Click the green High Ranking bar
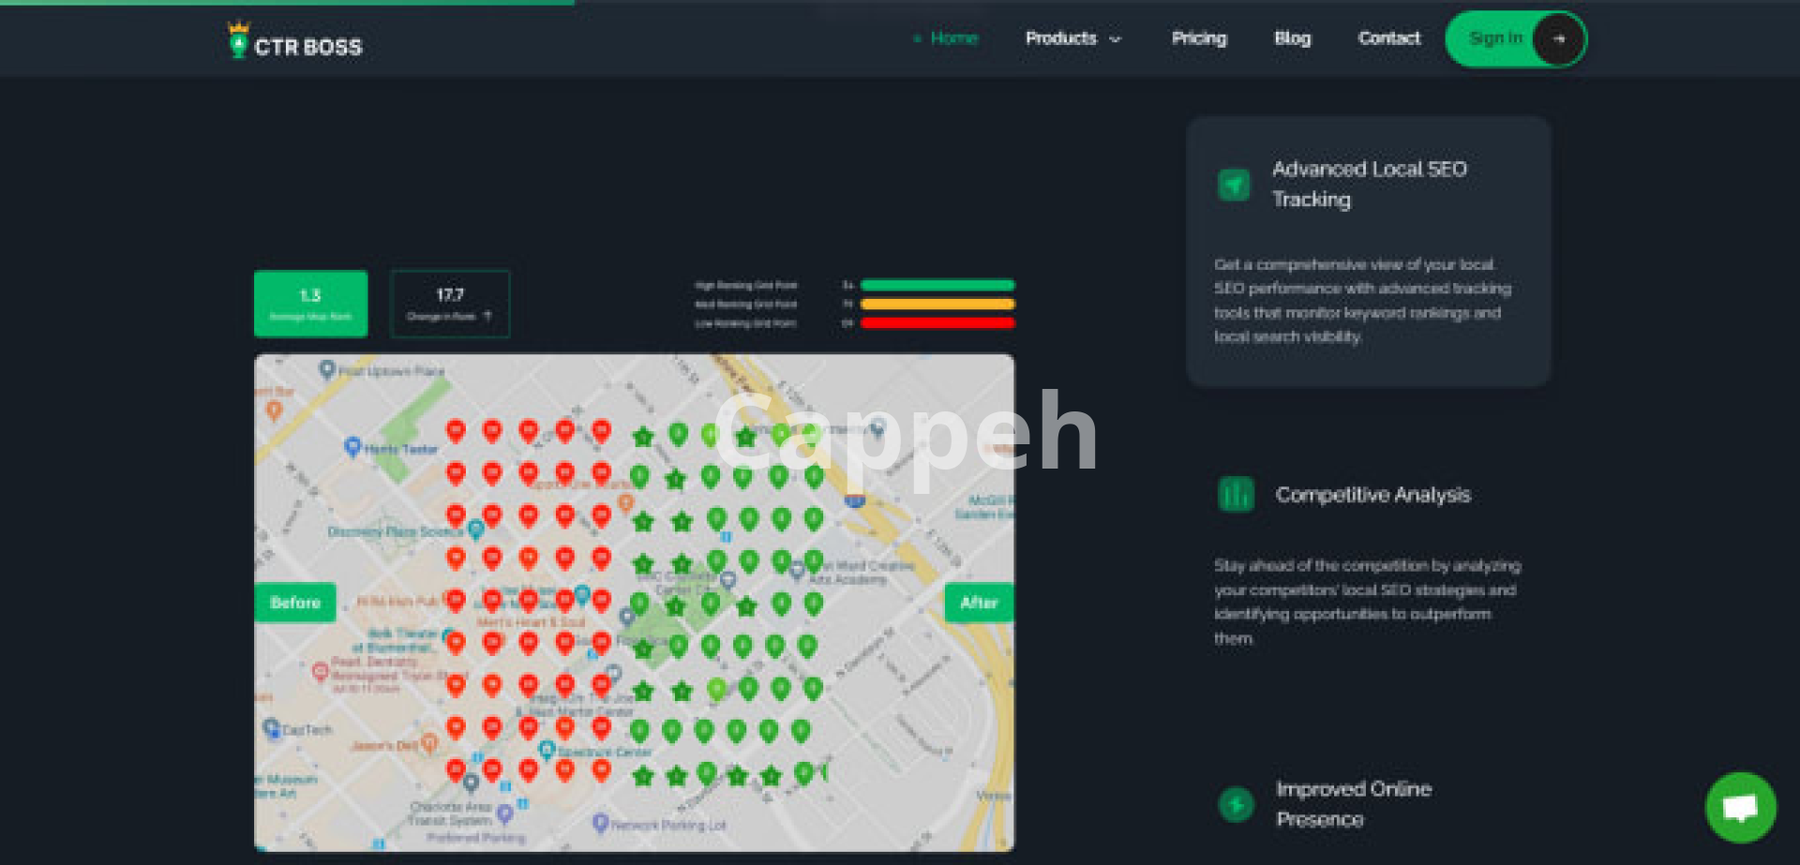Viewport: 1800px width, 865px height. tap(937, 285)
